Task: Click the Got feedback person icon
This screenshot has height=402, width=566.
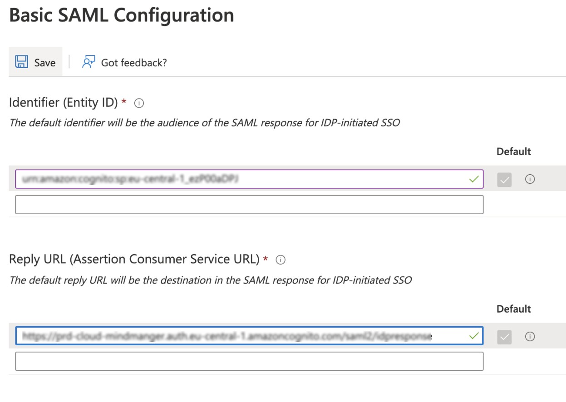Action: (89, 62)
